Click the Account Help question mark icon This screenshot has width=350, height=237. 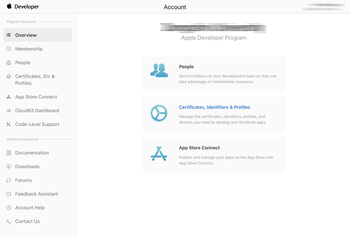(x=9, y=208)
